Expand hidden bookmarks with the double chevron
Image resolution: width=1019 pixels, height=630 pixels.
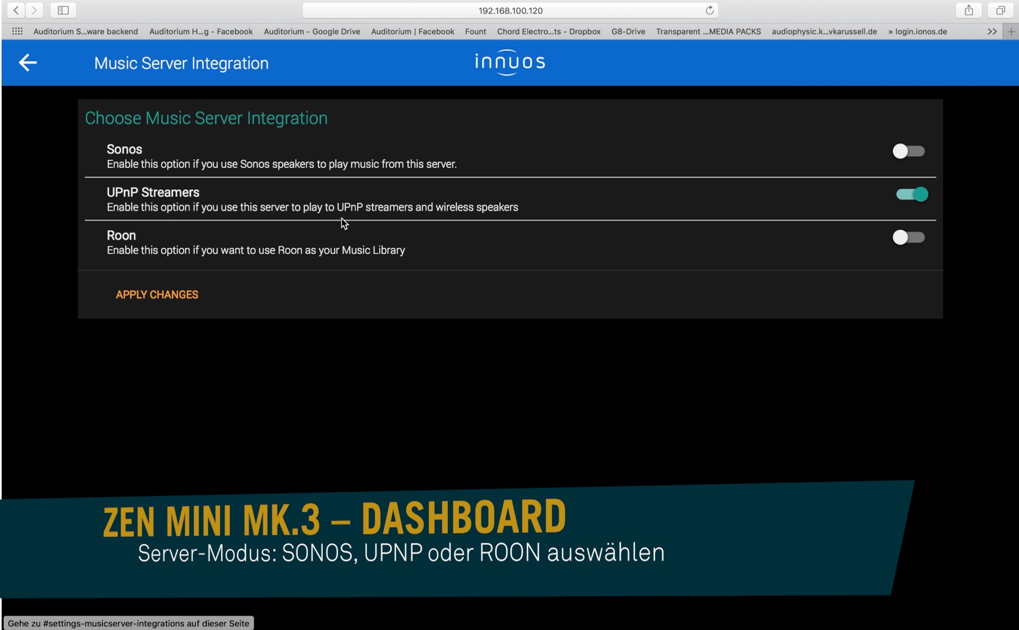tap(992, 31)
